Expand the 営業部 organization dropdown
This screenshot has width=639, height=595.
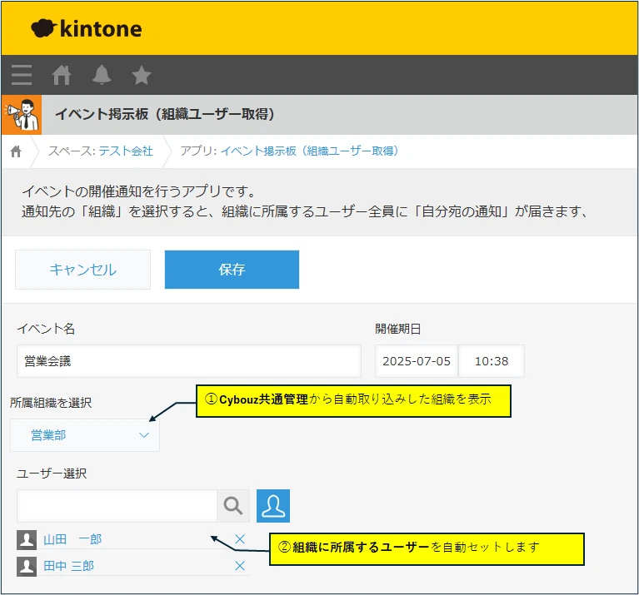[85, 435]
